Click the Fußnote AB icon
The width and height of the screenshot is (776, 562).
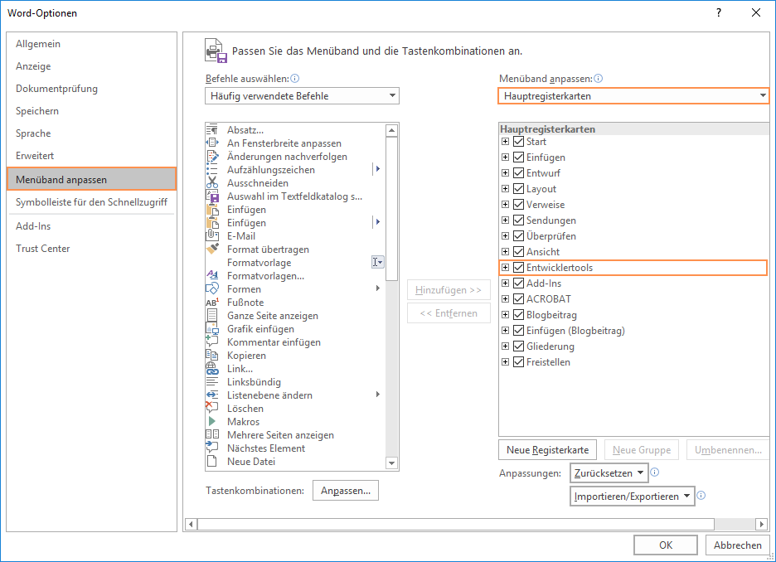[211, 303]
